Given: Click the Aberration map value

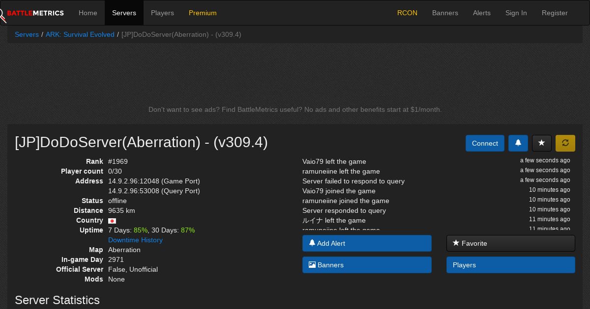Looking at the screenshot, I should (x=124, y=250).
